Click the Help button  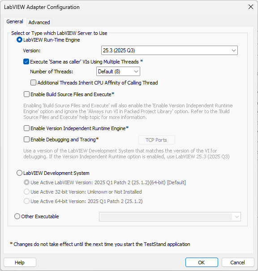coord(20,263)
